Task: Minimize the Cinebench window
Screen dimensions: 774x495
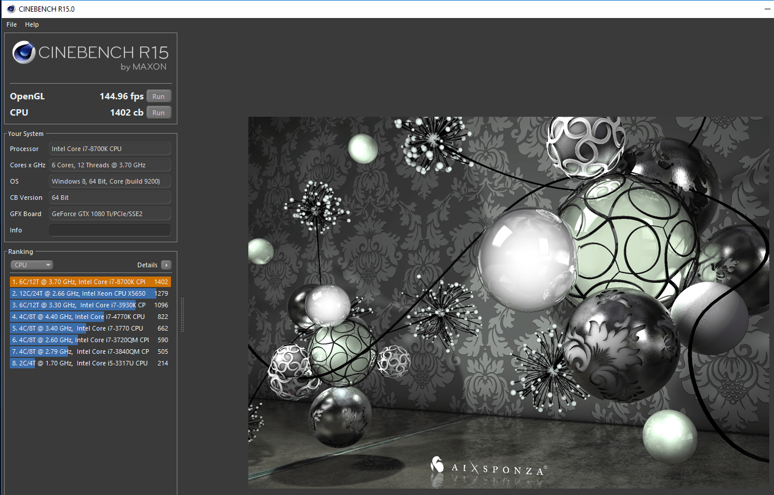Action: [x=766, y=9]
